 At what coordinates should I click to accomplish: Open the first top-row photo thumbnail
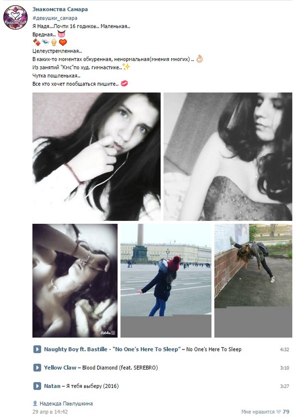point(96,157)
